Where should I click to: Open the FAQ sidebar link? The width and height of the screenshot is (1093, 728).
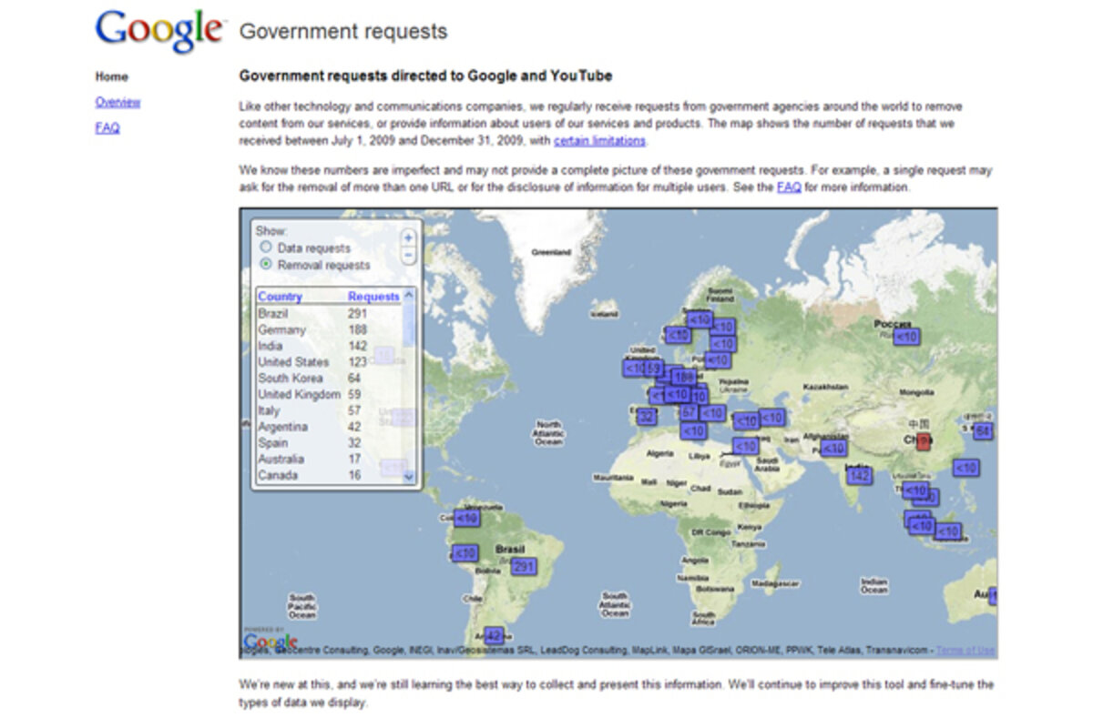coord(107,128)
